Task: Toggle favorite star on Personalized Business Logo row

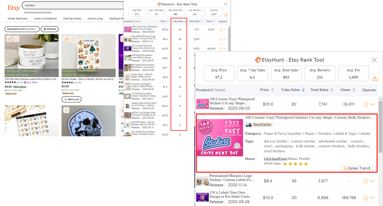Action: pyautogui.click(x=366, y=181)
